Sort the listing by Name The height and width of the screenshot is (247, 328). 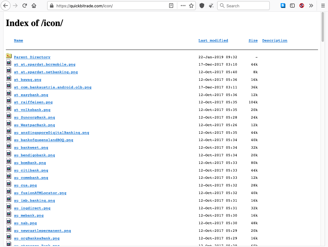click(x=18, y=40)
